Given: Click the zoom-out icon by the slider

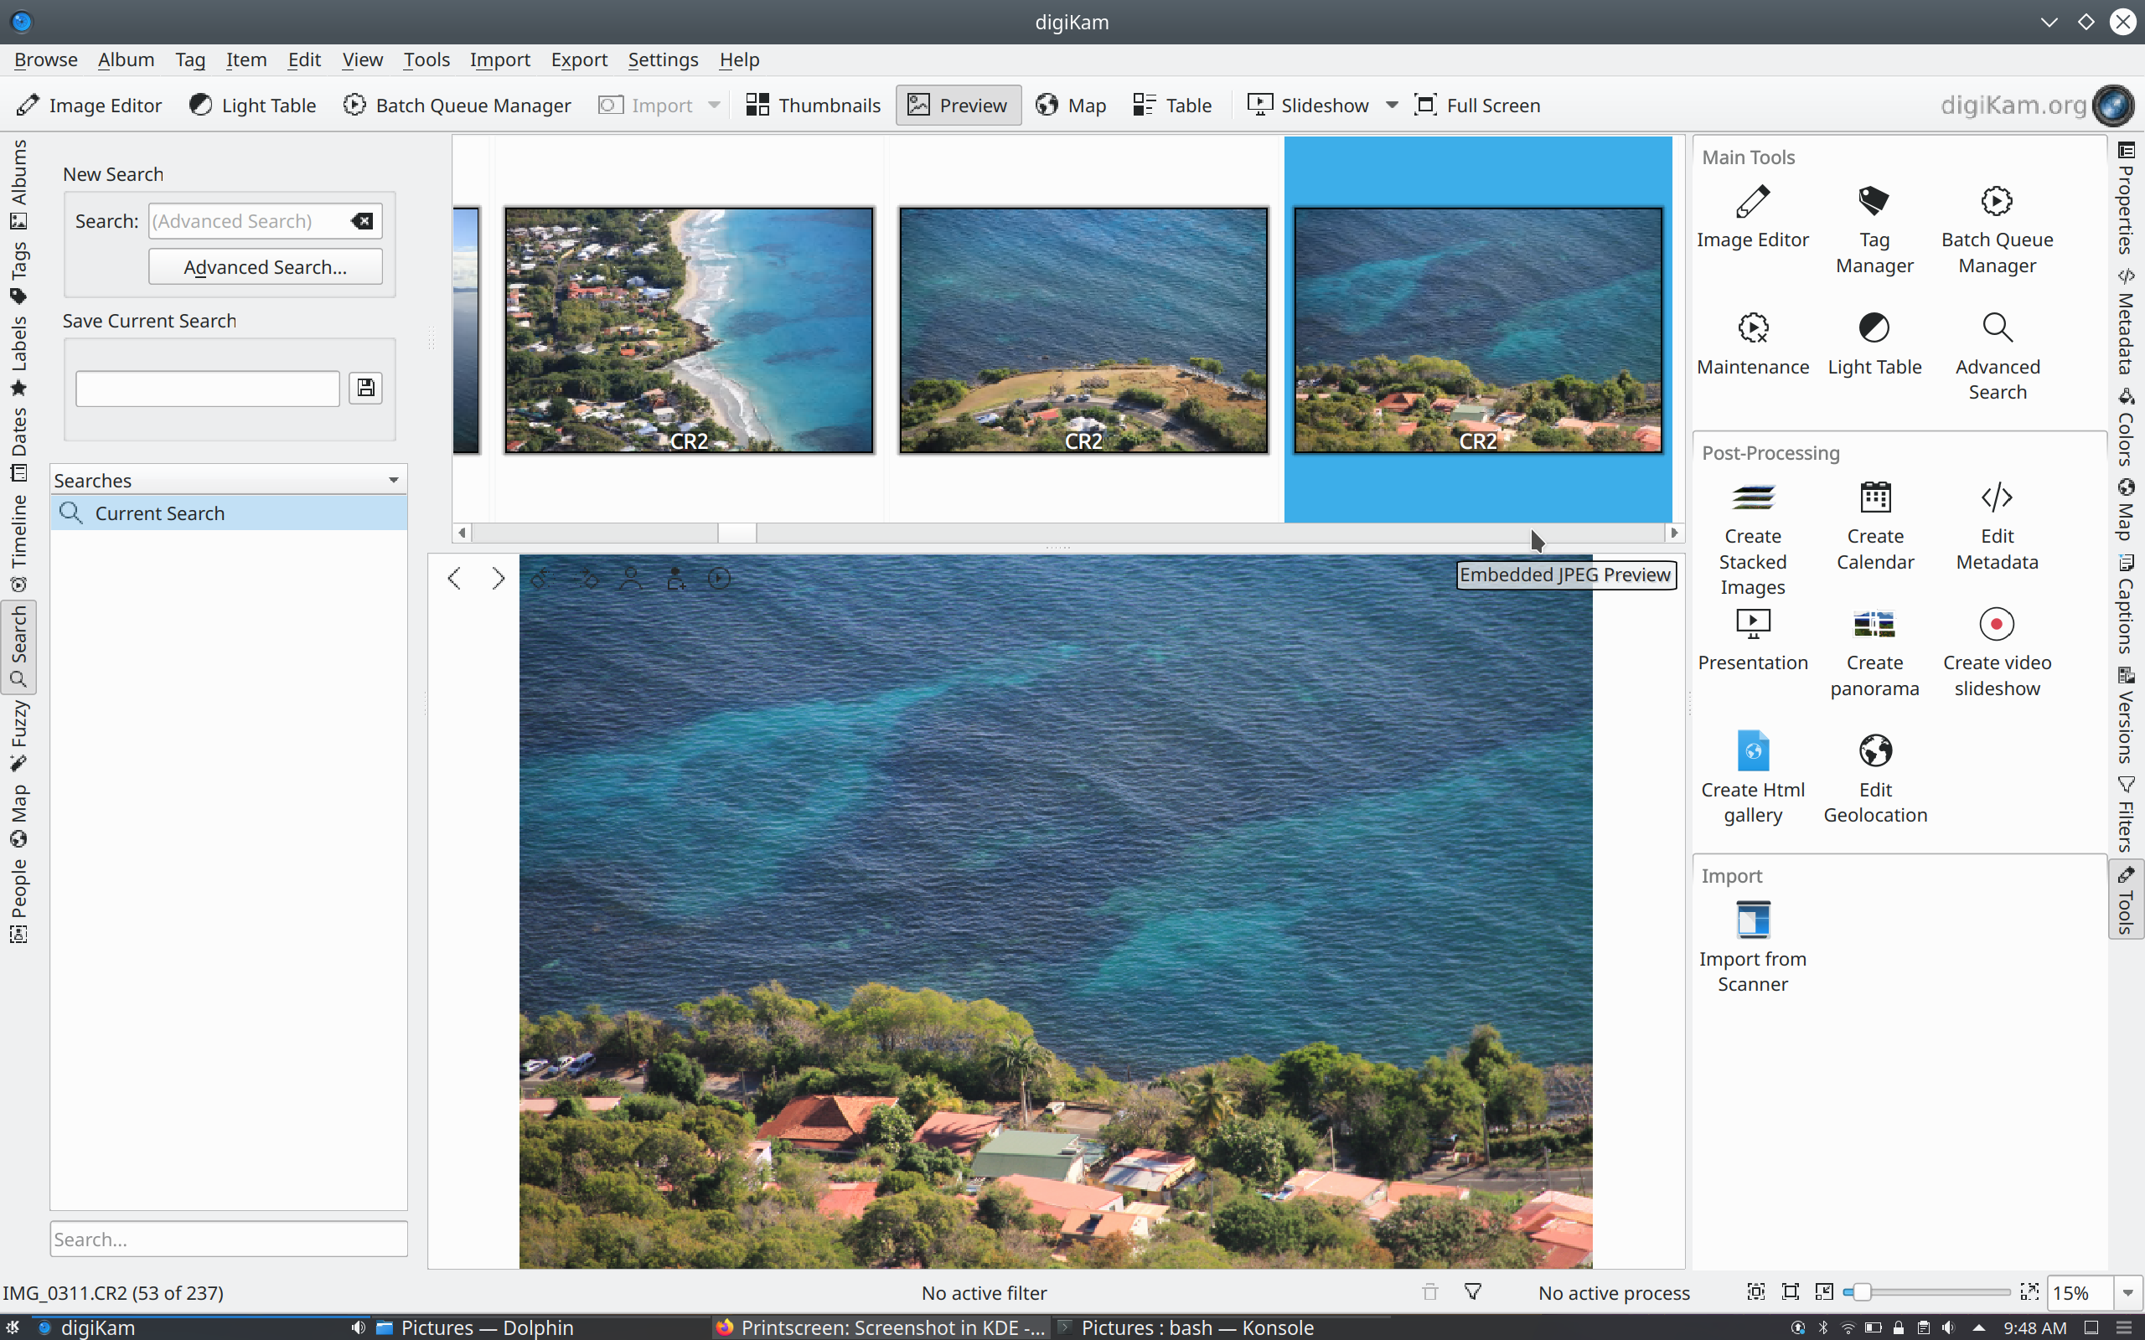Looking at the screenshot, I should [x=1824, y=1292].
